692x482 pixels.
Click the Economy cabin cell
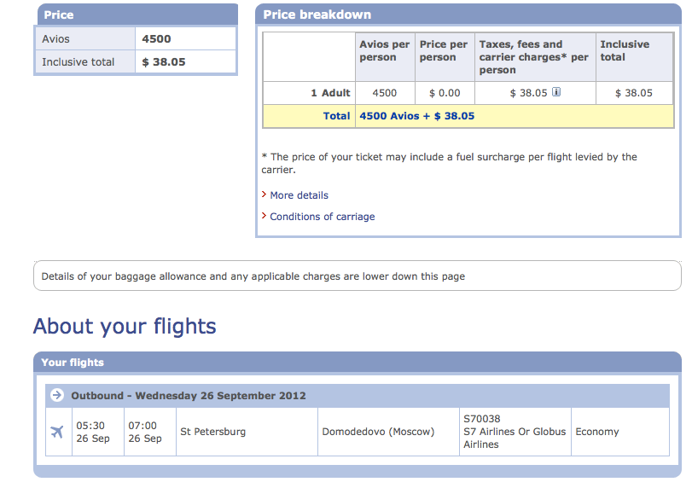(620, 432)
